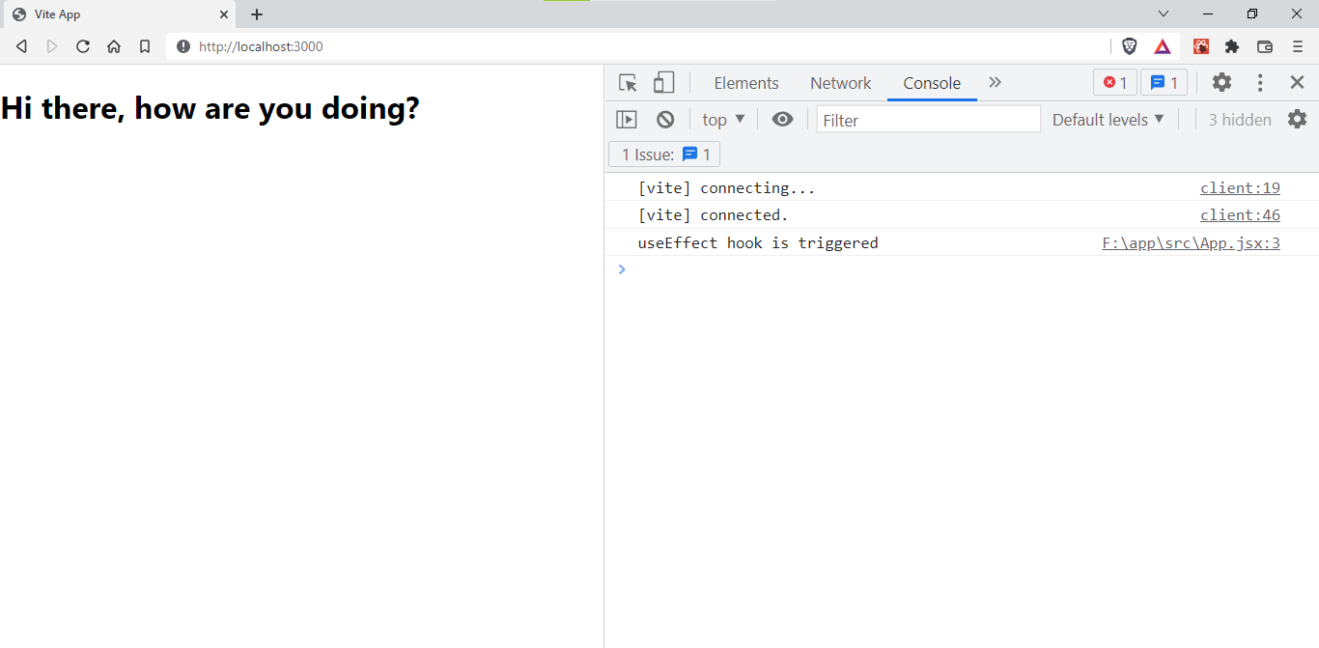Open the browser extensions puzzle icon
This screenshot has width=1319, height=648.
point(1232,46)
